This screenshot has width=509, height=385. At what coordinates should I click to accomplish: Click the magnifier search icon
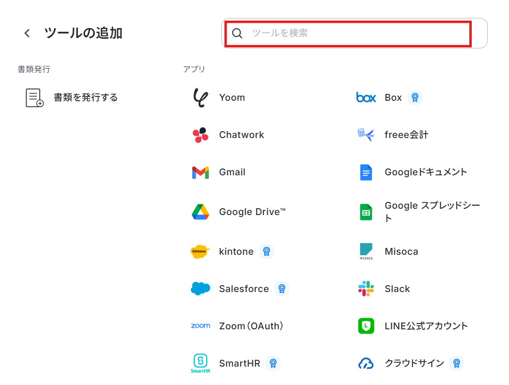(x=237, y=33)
